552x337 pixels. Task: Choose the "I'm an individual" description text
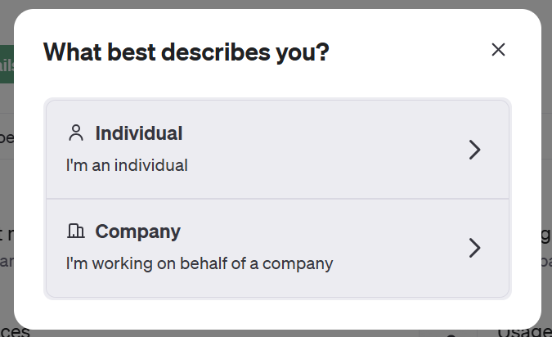[x=127, y=165]
